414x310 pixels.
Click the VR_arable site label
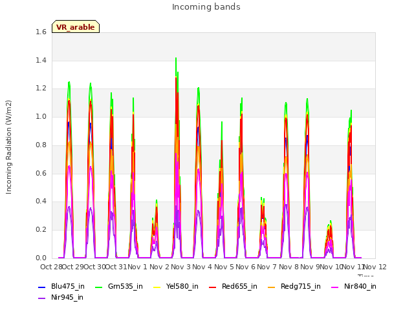(76, 27)
